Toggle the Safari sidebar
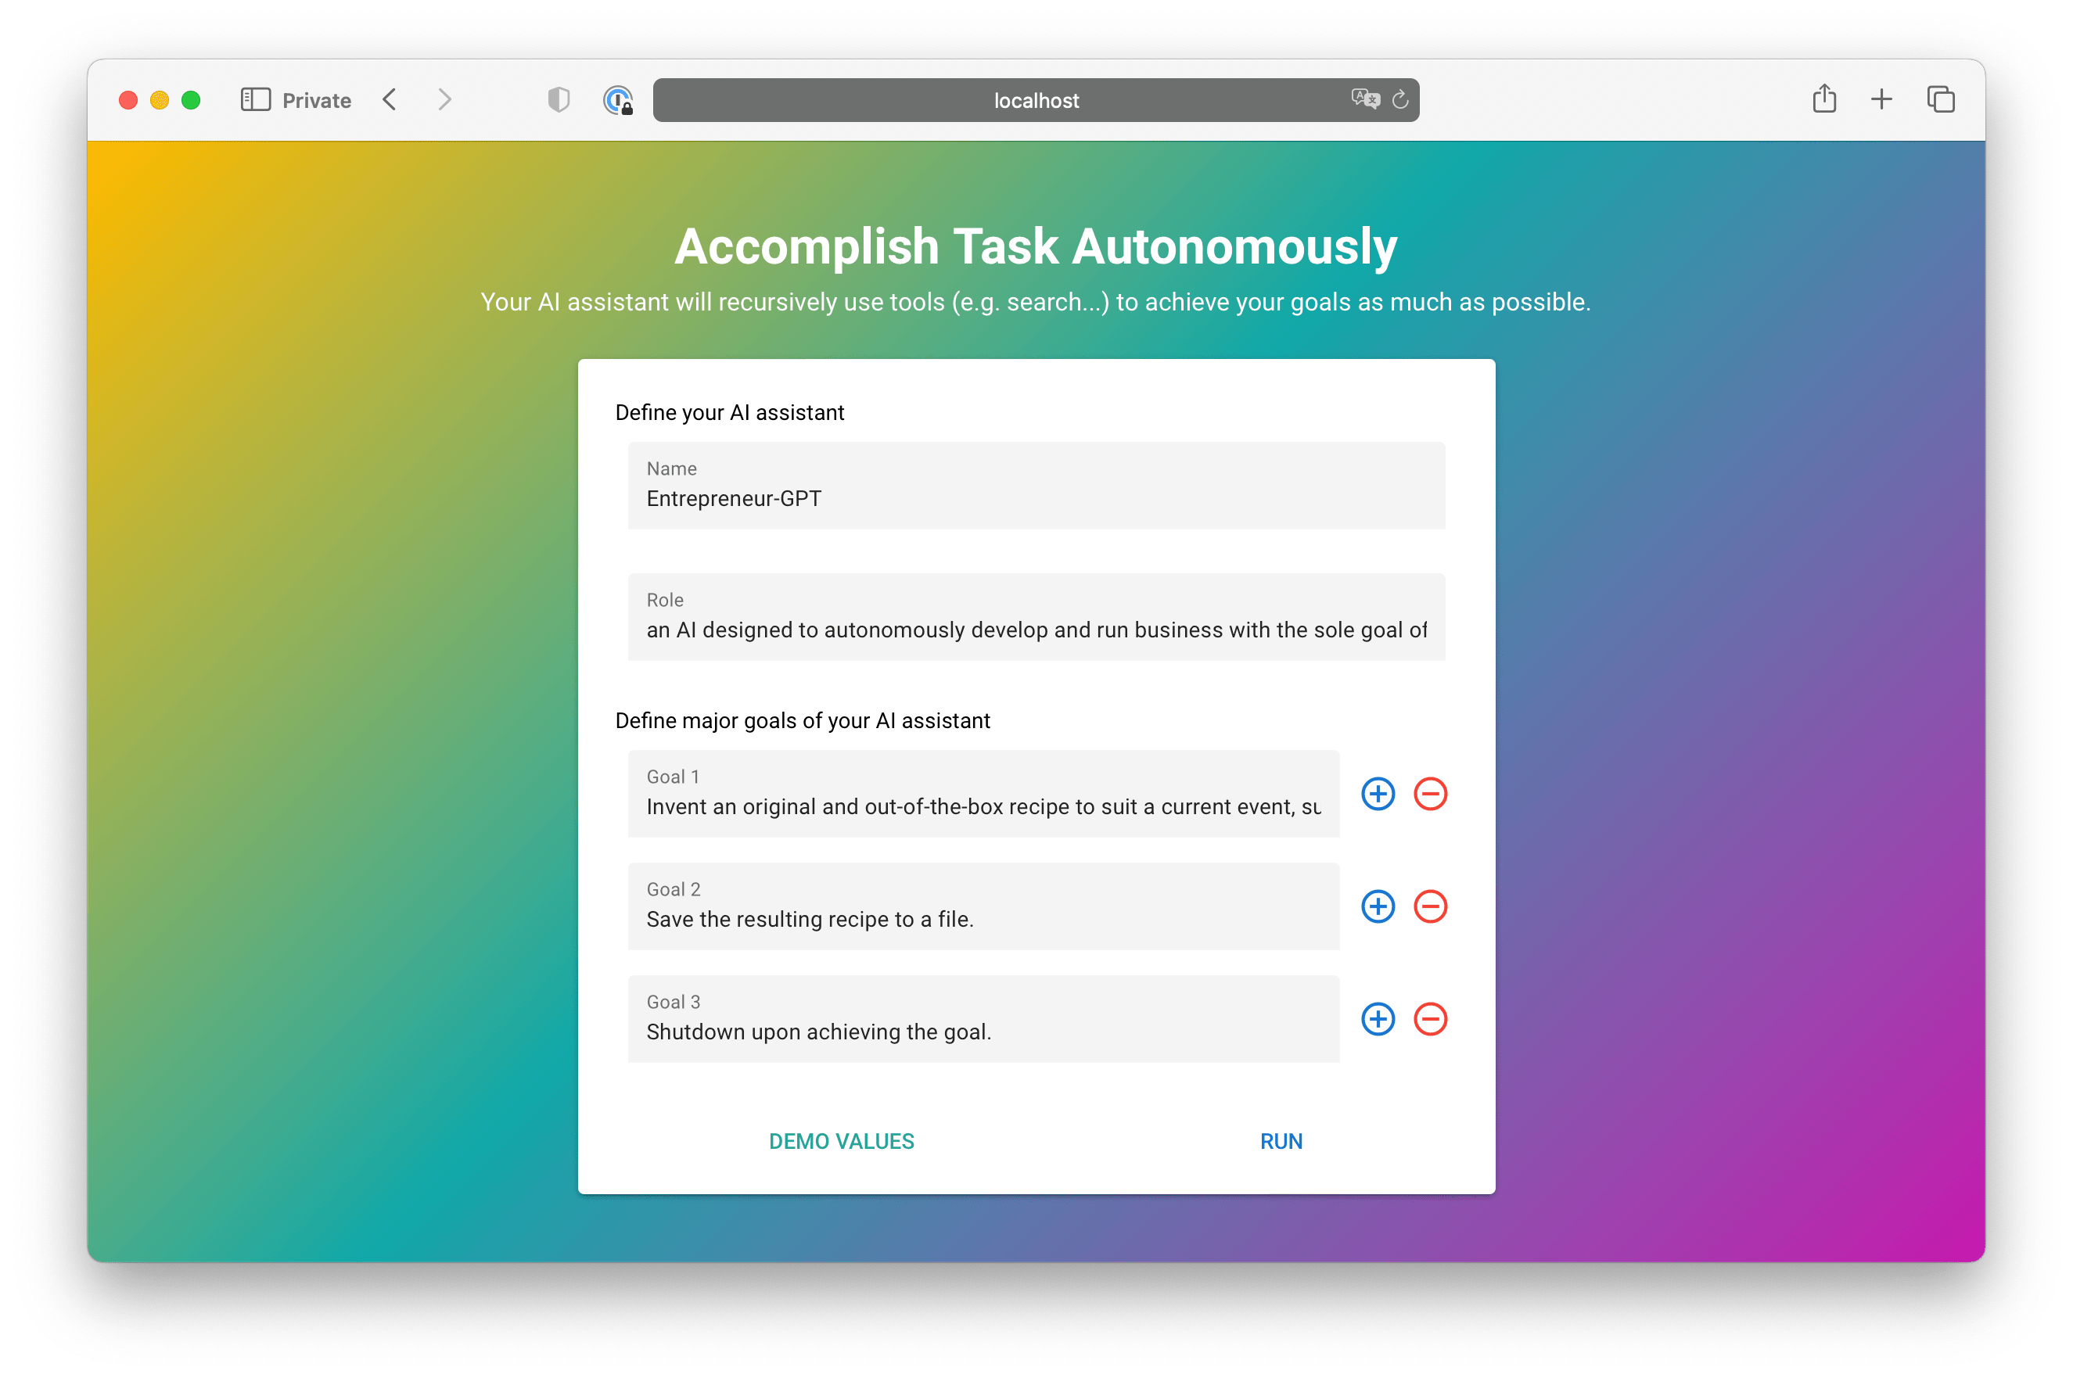The width and height of the screenshot is (2073, 1378). click(x=255, y=99)
